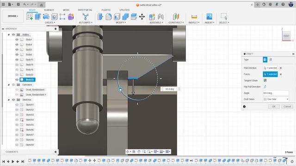The height and width of the screenshot is (166, 296).
Task: Select the Create Form purple icon
Action: pyautogui.click(x=71, y=17)
